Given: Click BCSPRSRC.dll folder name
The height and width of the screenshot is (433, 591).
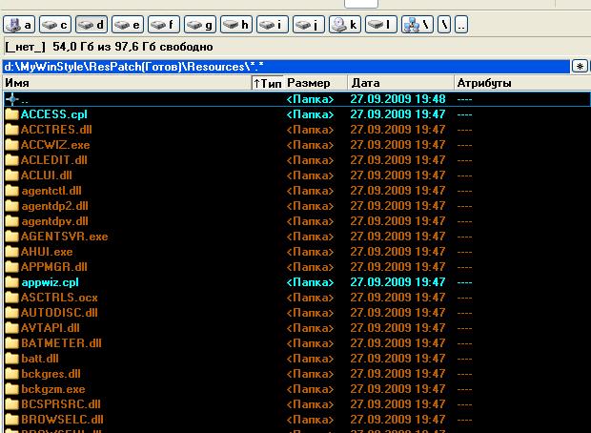Looking at the screenshot, I should click(61, 404).
